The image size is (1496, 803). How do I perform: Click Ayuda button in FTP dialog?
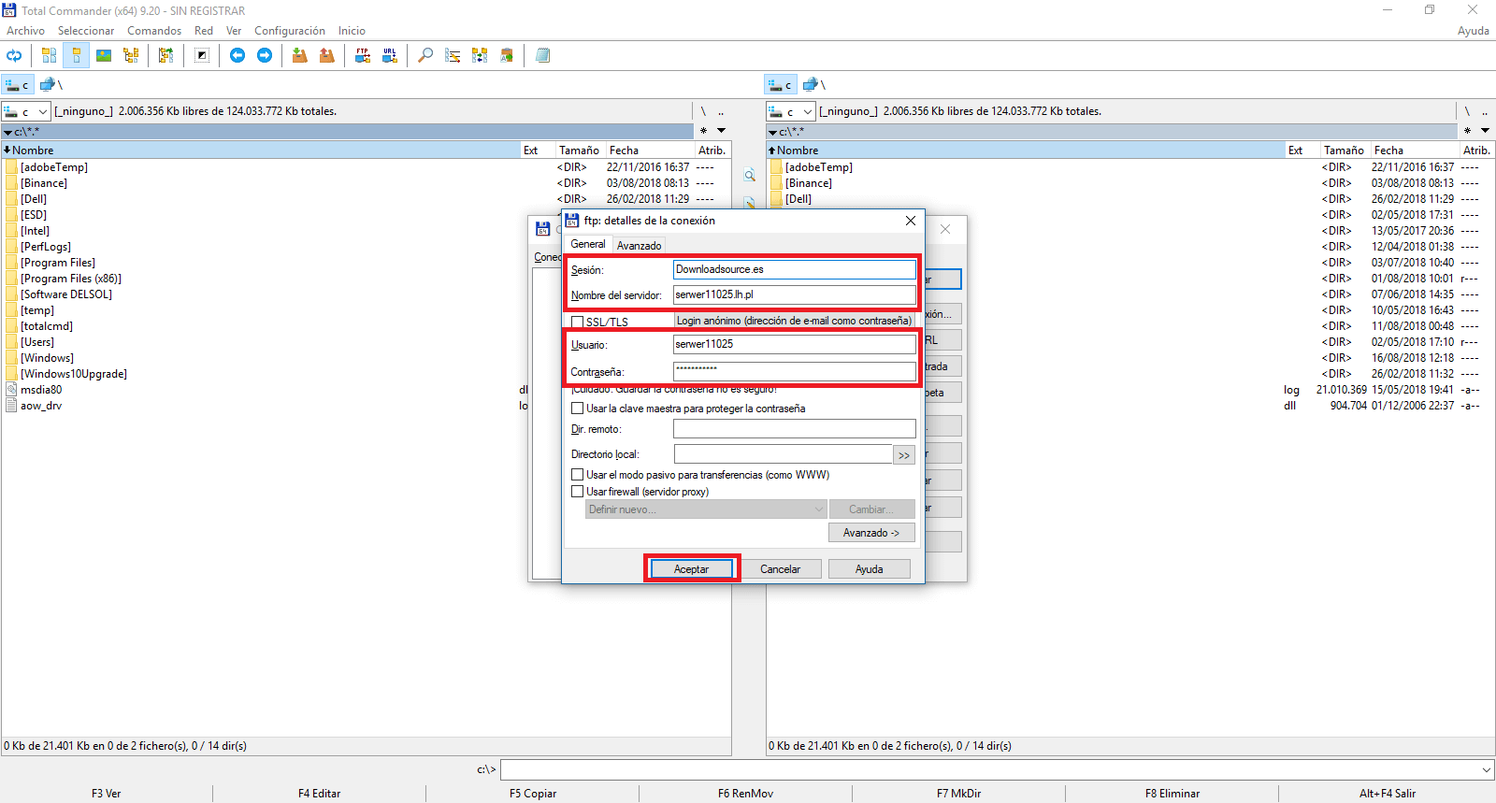(869, 569)
